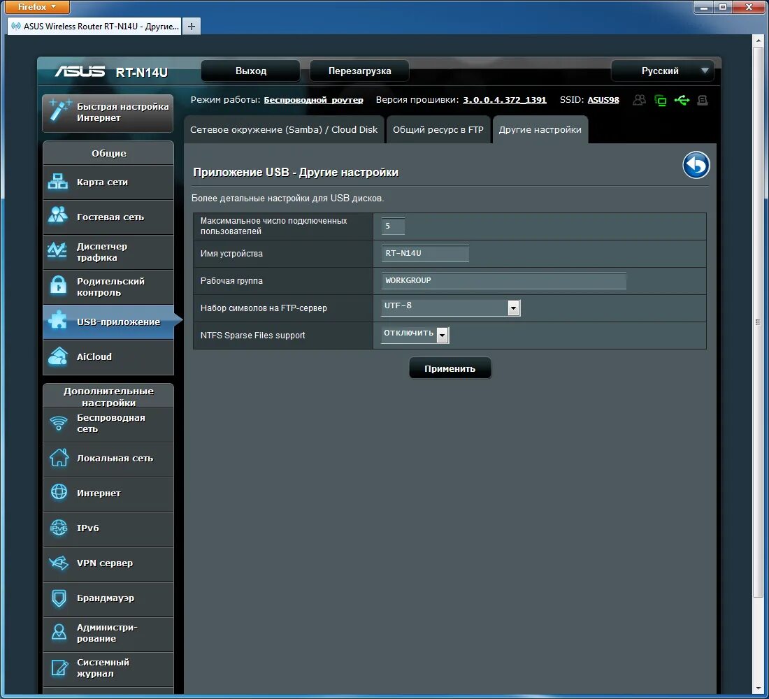Switch to Общий ресурс в FTP tab
This screenshot has height=699, width=769.
pyautogui.click(x=438, y=130)
